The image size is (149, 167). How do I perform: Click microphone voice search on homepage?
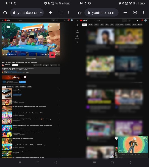129,21
